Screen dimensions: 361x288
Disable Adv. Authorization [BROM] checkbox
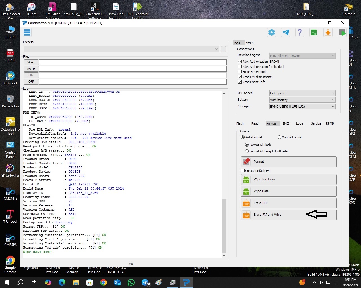click(240, 62)
